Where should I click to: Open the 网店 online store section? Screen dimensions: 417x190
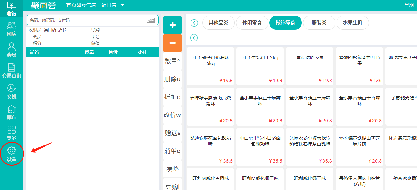point(12,30)
